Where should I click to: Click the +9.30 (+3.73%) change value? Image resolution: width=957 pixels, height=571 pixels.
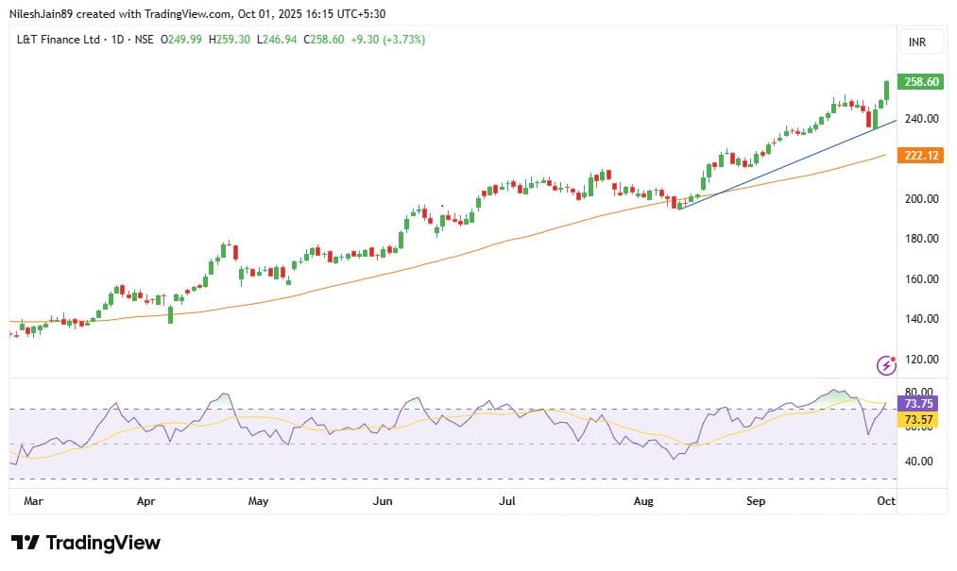(x=387, y=39)
